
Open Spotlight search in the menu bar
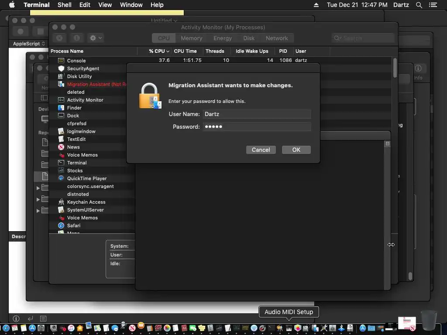point(419,5)
